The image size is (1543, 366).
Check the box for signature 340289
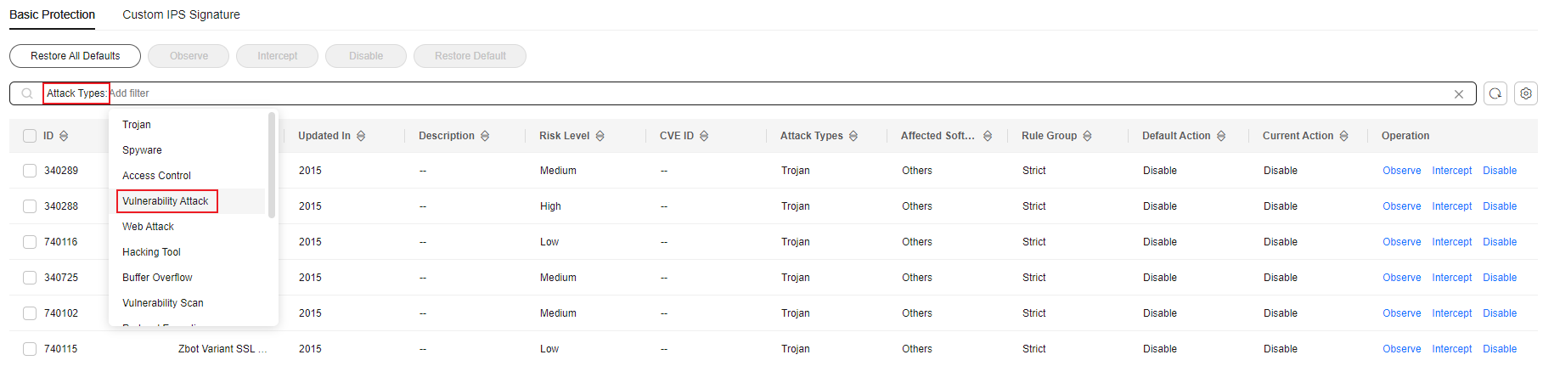click(x=30, y=171)
